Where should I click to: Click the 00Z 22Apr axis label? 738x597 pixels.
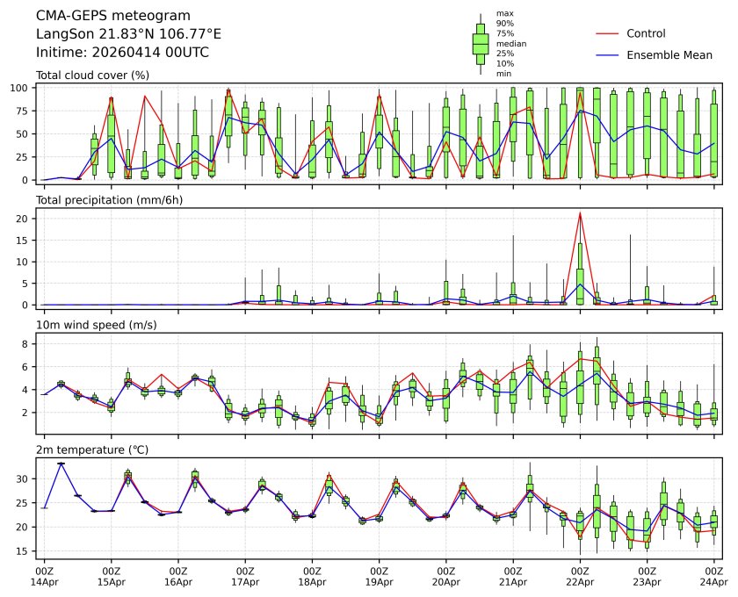click(580, 576)
